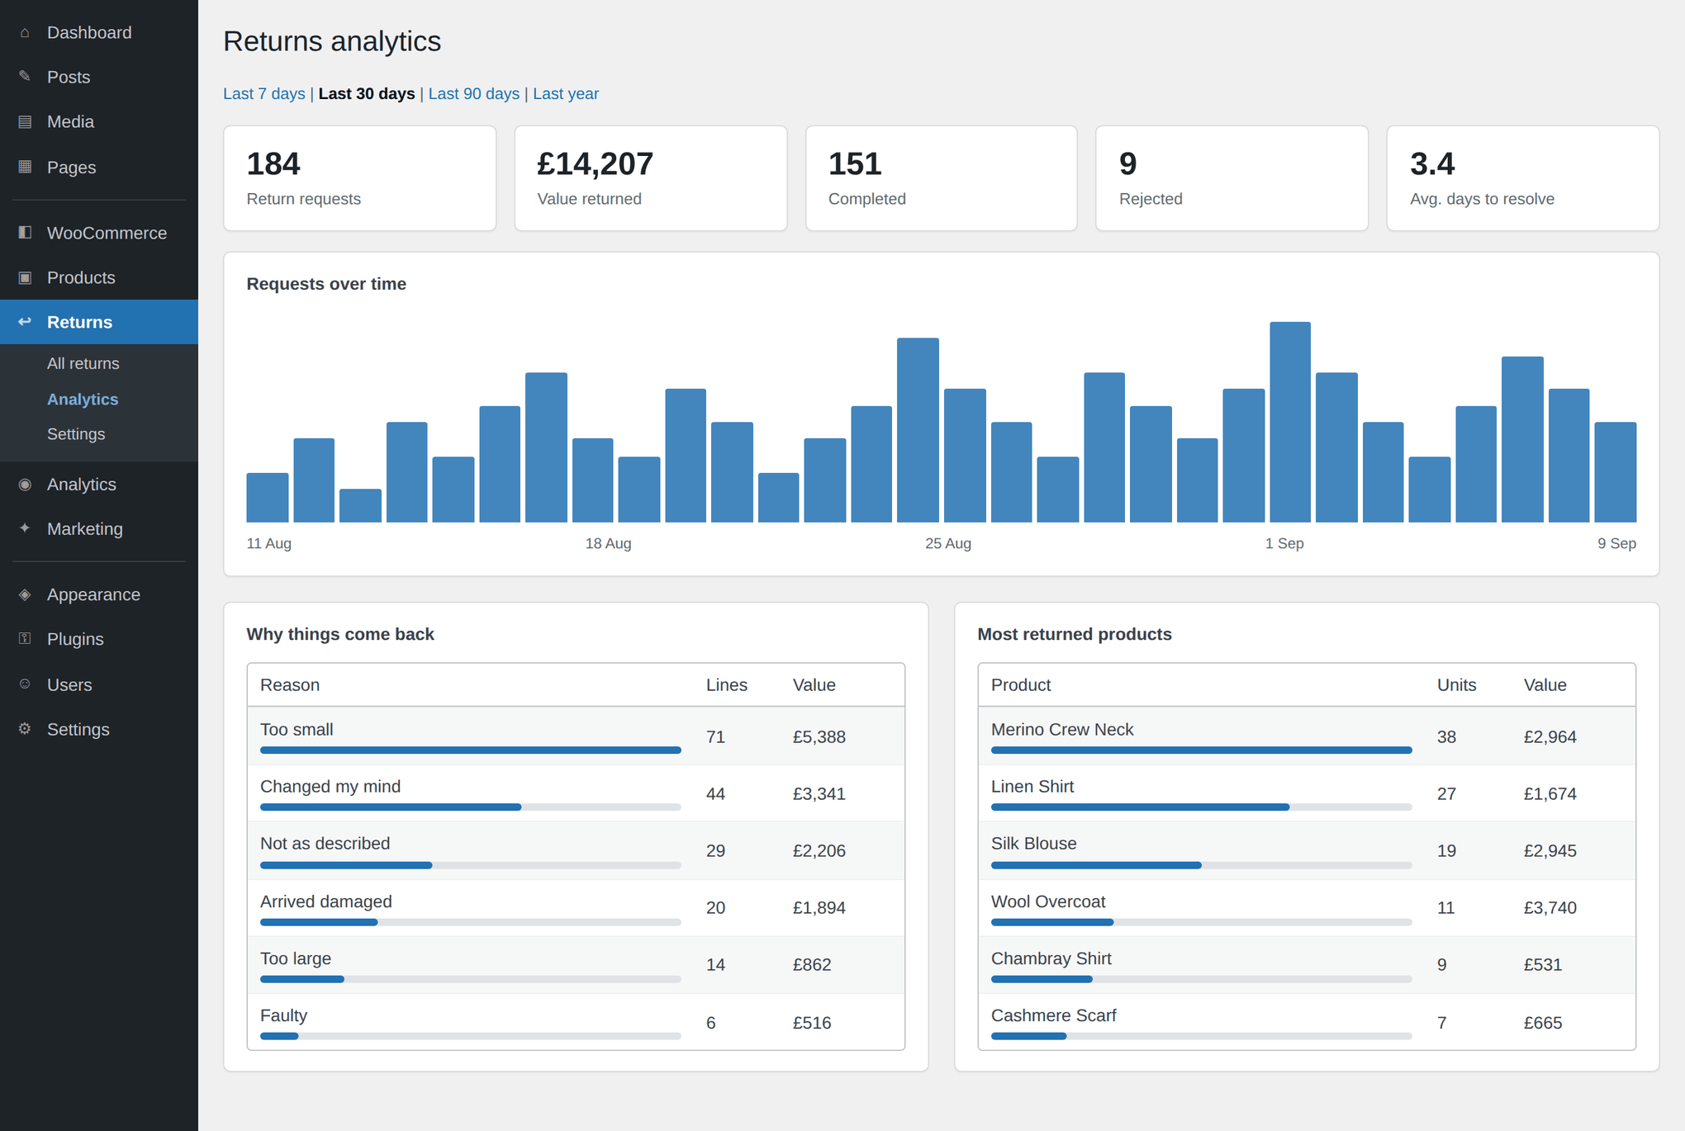Click the Changed my mind progress bar
The image size is (1685, 1131).
pyautogui.click(x=471, y=807)
